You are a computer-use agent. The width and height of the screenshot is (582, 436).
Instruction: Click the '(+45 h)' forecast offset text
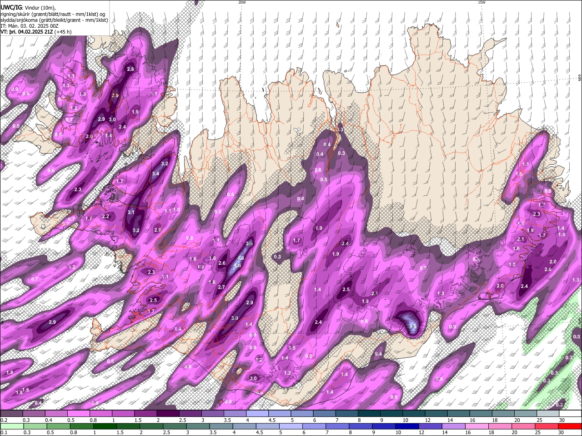[x=63, y=32]
